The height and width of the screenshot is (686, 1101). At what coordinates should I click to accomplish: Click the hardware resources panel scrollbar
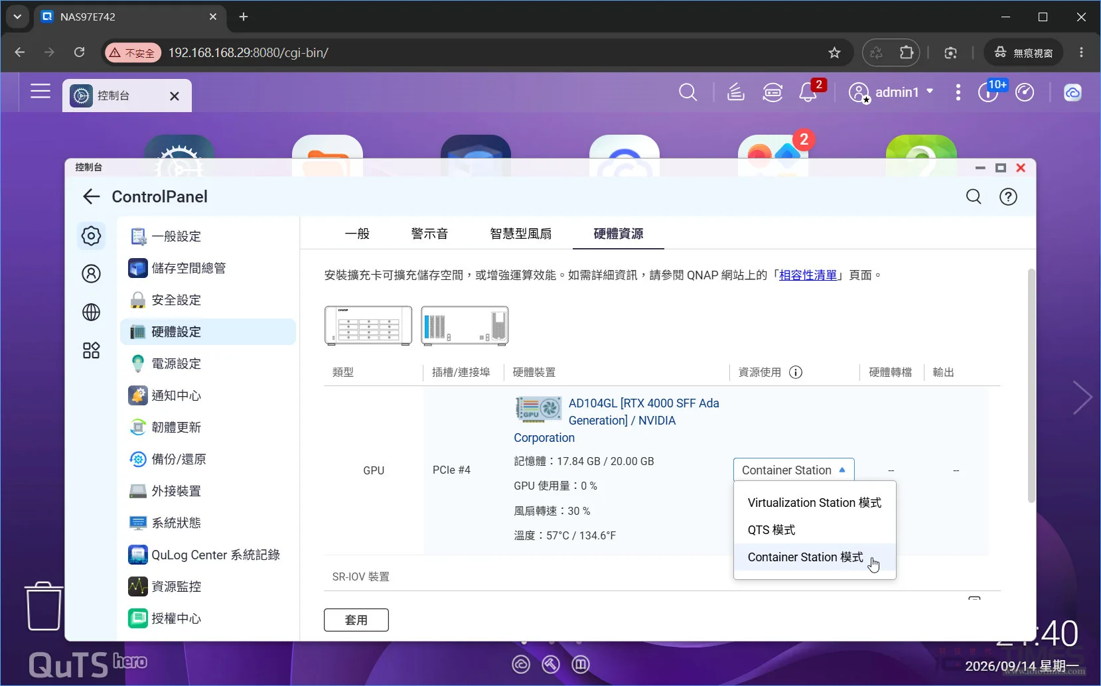click(1031, 385)
